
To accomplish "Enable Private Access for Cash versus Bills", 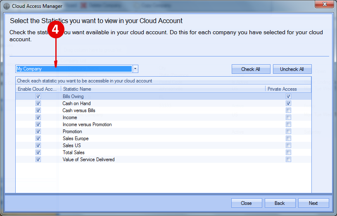I will tap(288, 110).
